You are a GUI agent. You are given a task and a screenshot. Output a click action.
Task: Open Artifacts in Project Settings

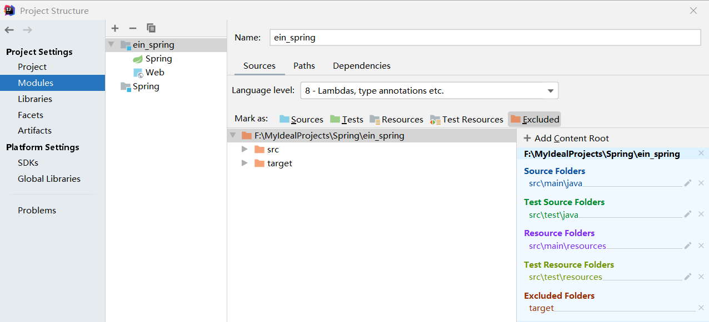pyautogui.click(x=34, y=130)
